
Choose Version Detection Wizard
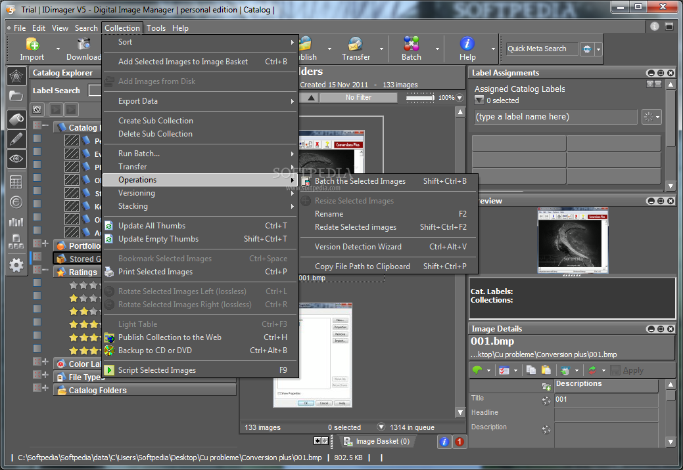[x=389, y=247]
